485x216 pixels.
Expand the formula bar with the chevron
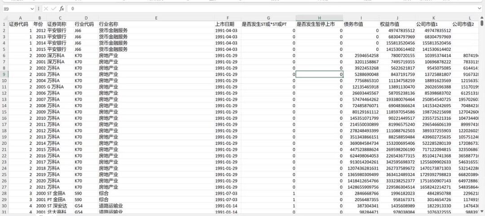pos(479,9)
